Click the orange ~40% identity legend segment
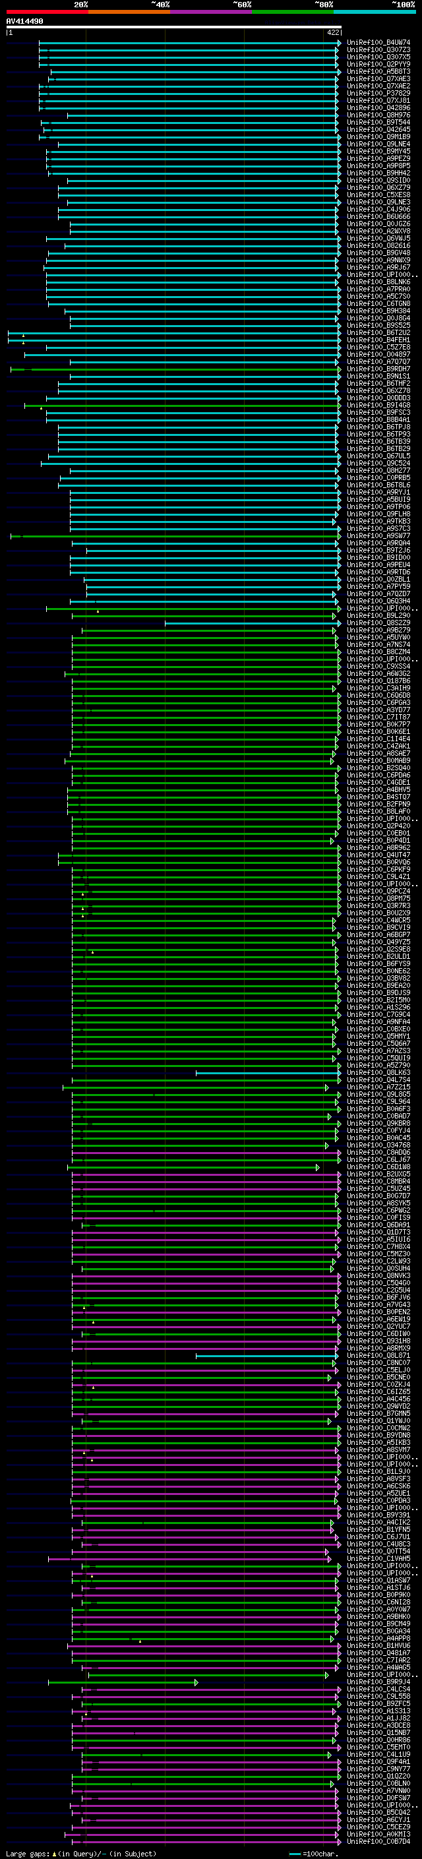 129,12
